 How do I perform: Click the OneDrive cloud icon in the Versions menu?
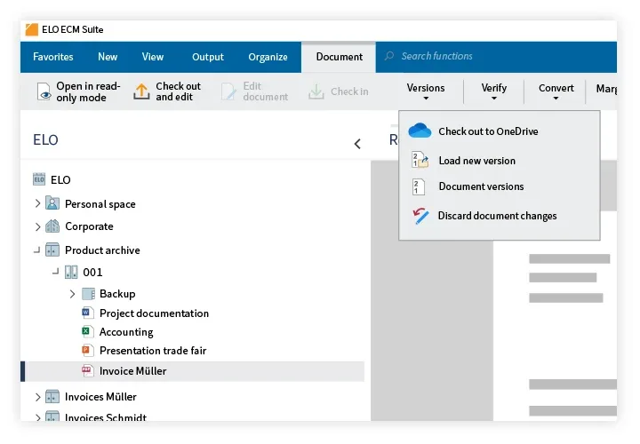[x=420, y=131]
